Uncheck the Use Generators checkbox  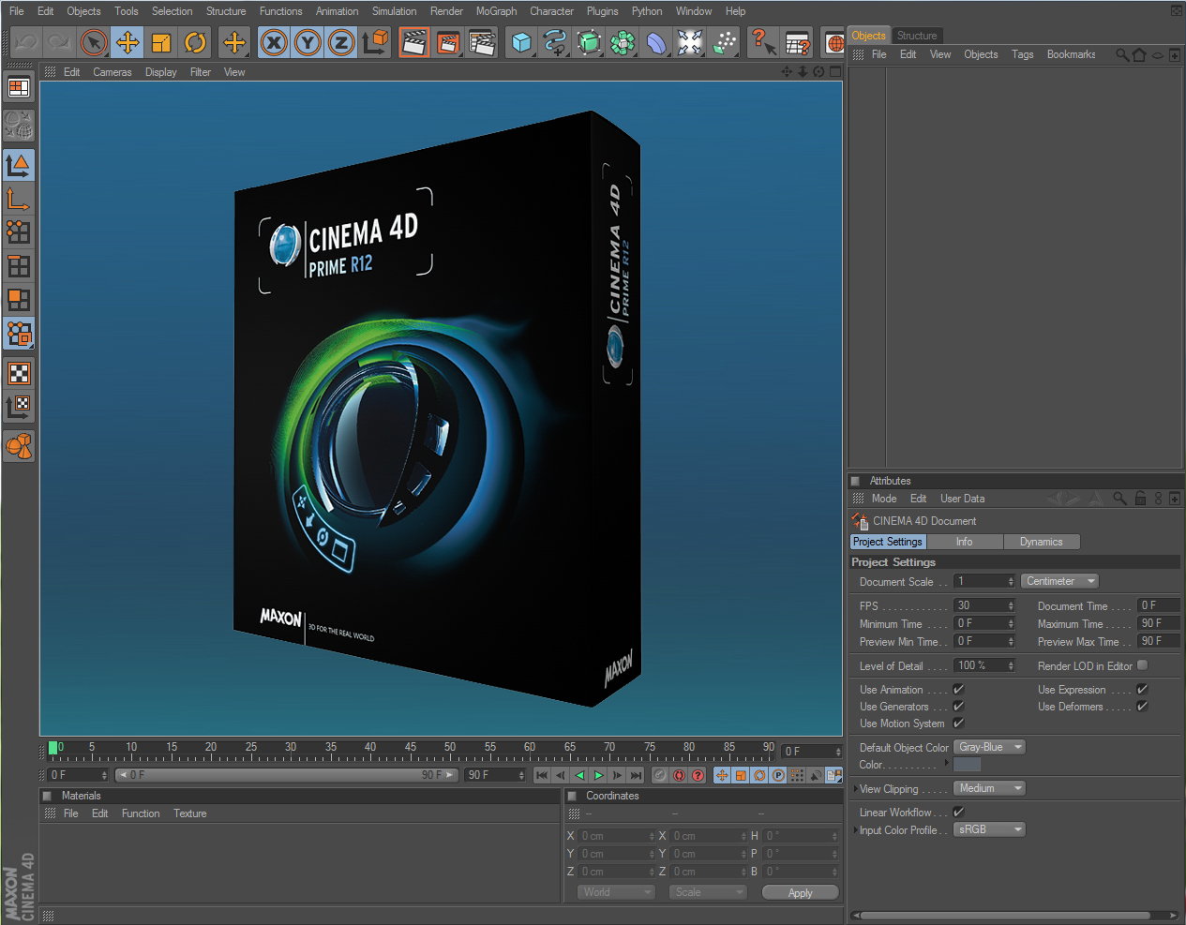[958, 706]
